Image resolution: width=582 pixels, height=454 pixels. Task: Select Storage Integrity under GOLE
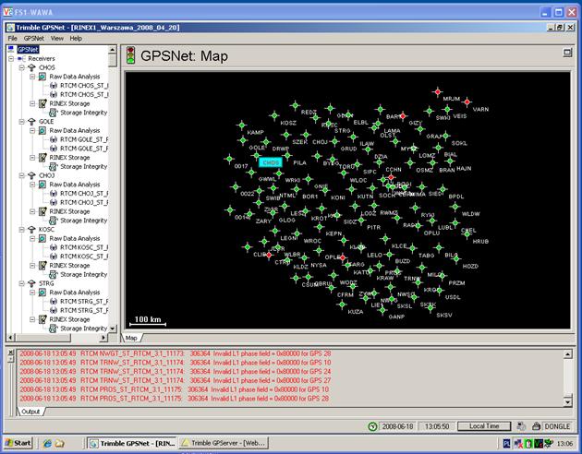83,167
